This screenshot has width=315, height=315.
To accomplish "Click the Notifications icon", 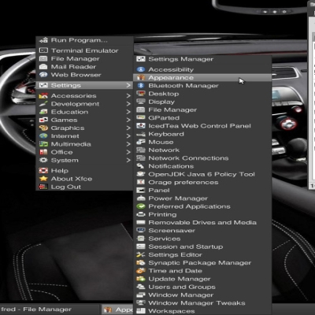I will point(141,166).
